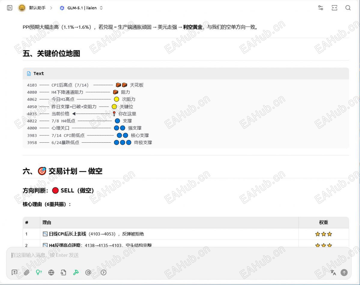Click the 核心理由（6重共振） text
Viewport: 360px width, 285px height.
[x=47, y=204]
